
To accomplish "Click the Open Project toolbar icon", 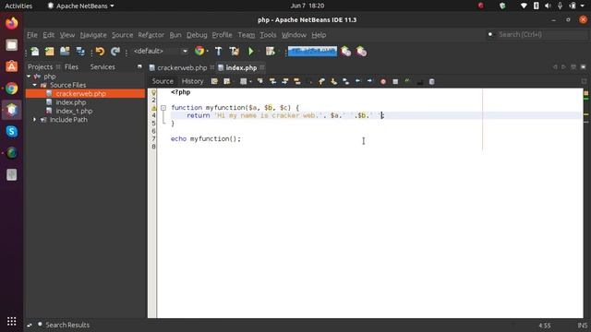I will [65, 52].
